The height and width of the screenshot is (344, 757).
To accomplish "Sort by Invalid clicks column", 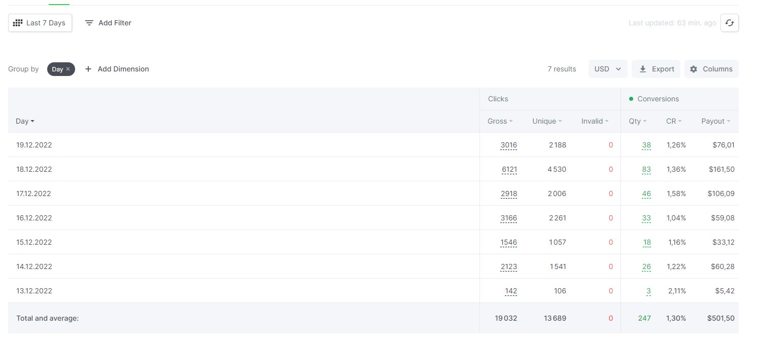I will click(x=595, y=121).
